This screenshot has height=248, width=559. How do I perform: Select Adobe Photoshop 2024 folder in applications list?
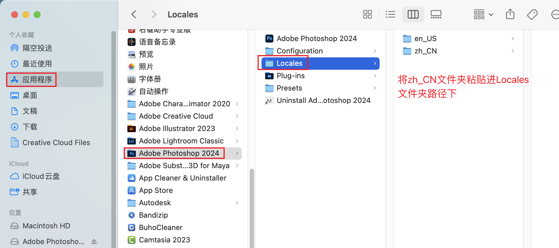click(x=183, y=153)
